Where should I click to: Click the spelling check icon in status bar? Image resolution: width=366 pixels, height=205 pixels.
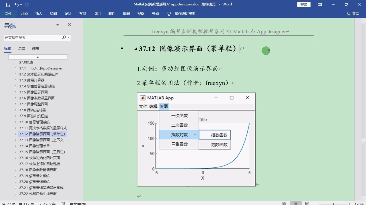(63, 204)
